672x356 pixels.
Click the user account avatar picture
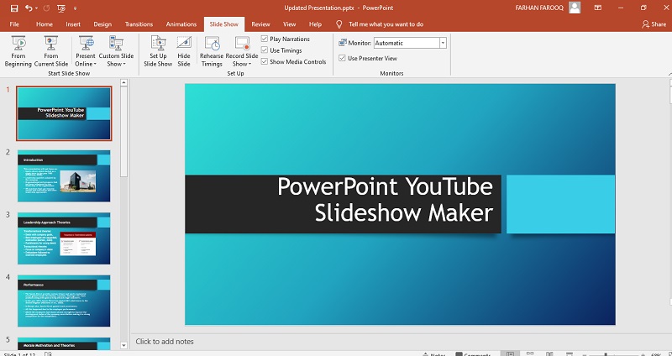(575, 8)
